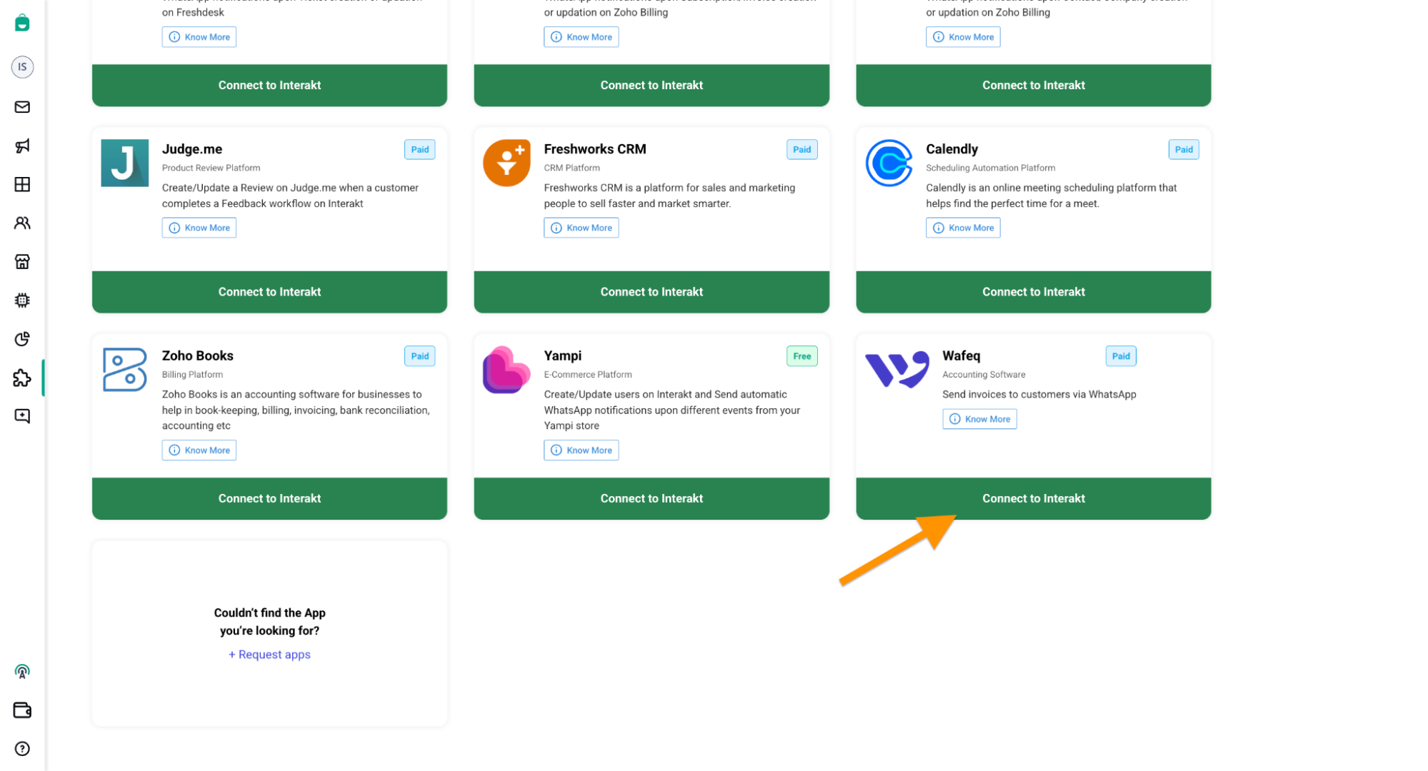This screenshot has height=771, width=1428.
Task: Click the Judge.me app logo thumbnail
Action: coord(124,163)
